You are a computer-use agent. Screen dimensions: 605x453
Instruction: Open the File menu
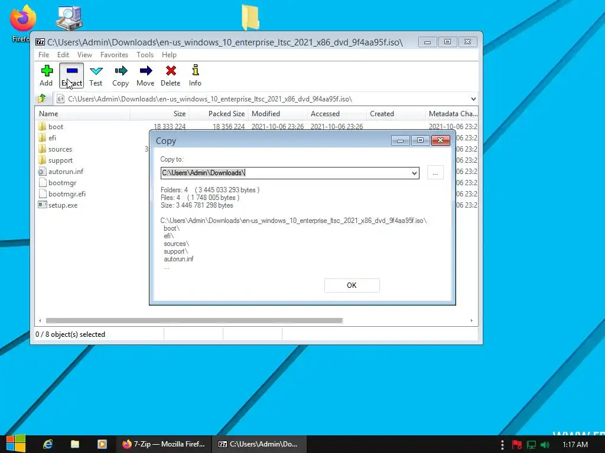[x=44, y=55]
